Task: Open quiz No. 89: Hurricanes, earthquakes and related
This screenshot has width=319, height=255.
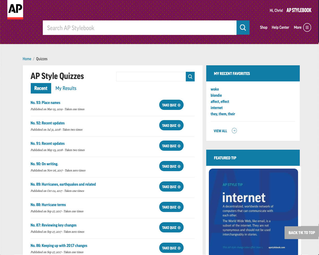Action: tap(63, 184)
